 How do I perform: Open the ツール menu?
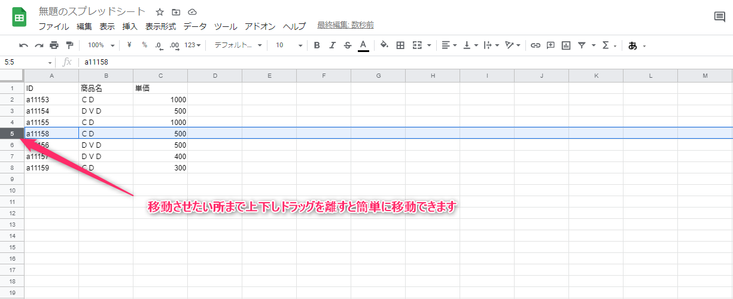(x=226, y=26)
